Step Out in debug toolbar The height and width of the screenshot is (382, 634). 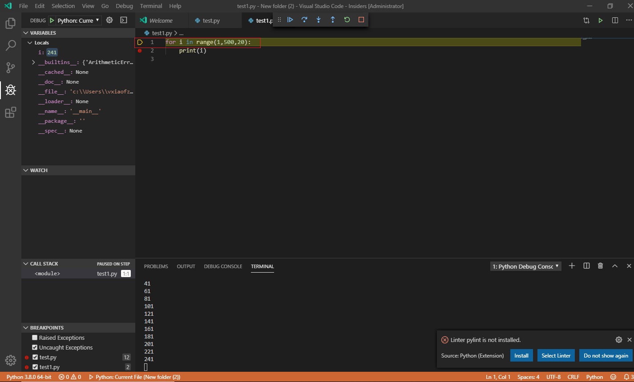(x=333, y=20)
